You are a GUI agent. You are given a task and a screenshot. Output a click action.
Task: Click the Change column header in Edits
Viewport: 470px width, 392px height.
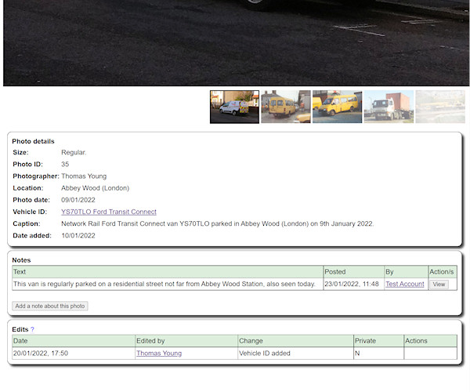point(252,341)
